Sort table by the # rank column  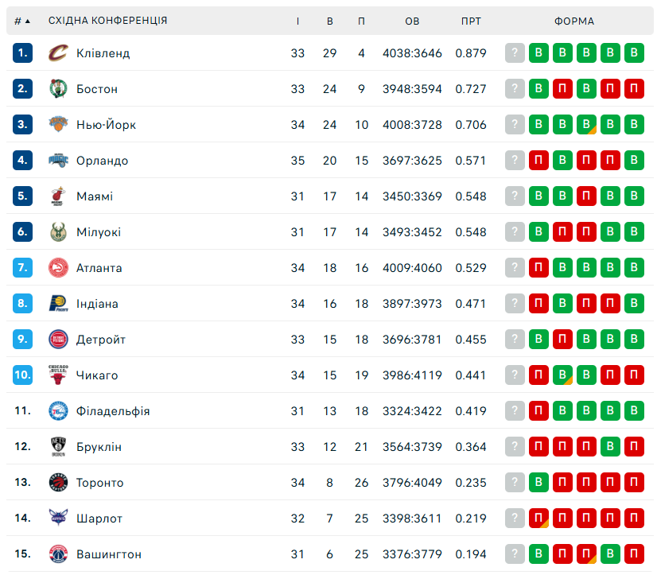21,21
